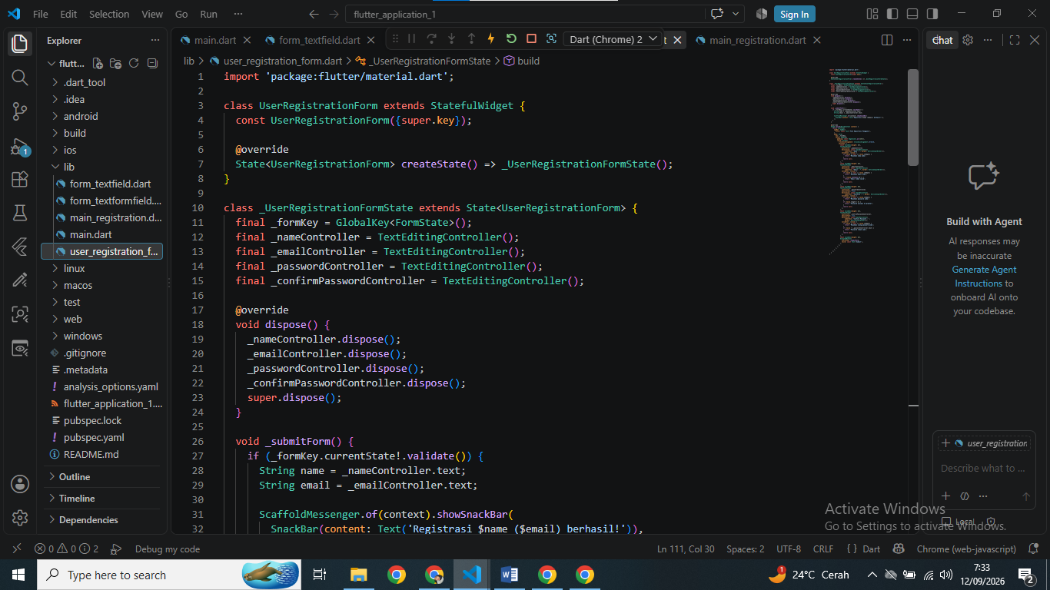
Task: Open the Source Control view
Action: 20,111
